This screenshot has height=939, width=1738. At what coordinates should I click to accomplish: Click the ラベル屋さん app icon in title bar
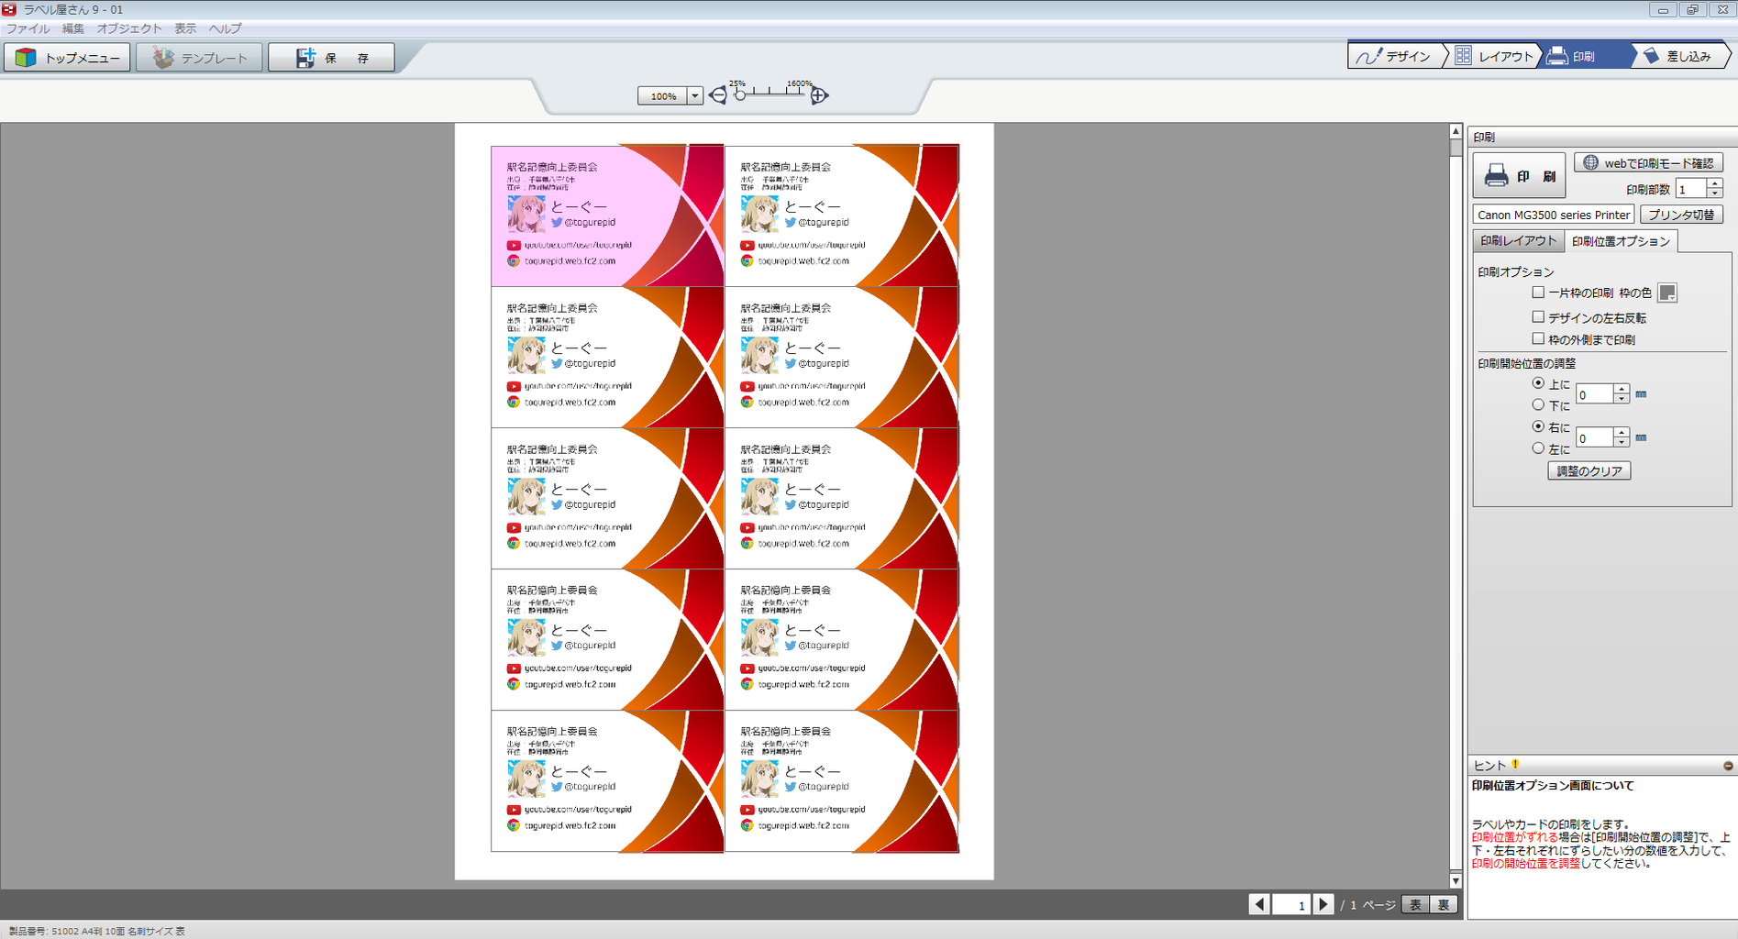(x=9, y=9)
